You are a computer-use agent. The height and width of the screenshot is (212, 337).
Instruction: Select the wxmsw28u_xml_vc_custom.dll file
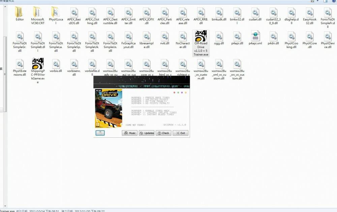pyautogui.click(x=219, y=69)
